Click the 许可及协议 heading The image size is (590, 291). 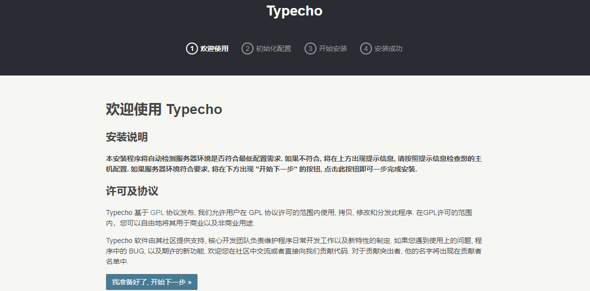coord(132,191)
